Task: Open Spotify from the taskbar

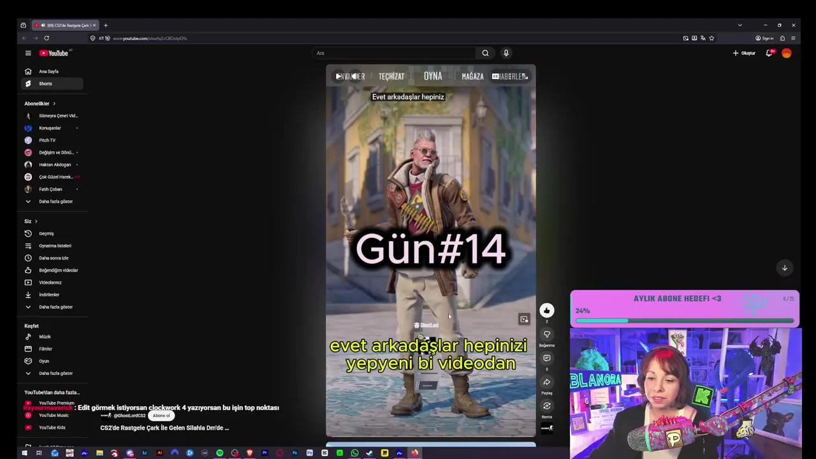Action: (x=219, y=453)
